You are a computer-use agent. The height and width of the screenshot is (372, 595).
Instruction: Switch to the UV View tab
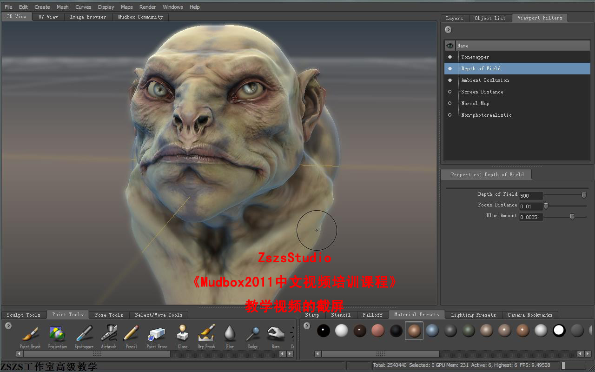tap(48, 17)
